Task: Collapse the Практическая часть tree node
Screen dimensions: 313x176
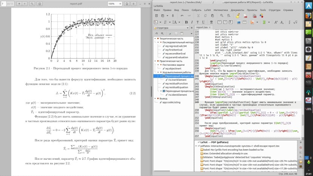Action: pyautogui.click(x=155, y=61)
